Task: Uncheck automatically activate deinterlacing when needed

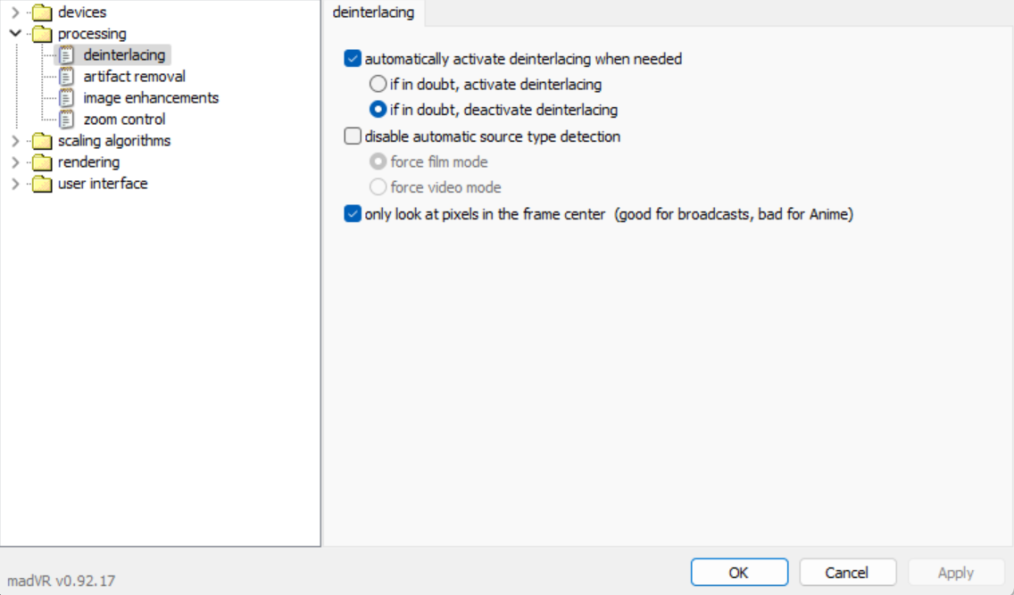Action: [353, 59]
